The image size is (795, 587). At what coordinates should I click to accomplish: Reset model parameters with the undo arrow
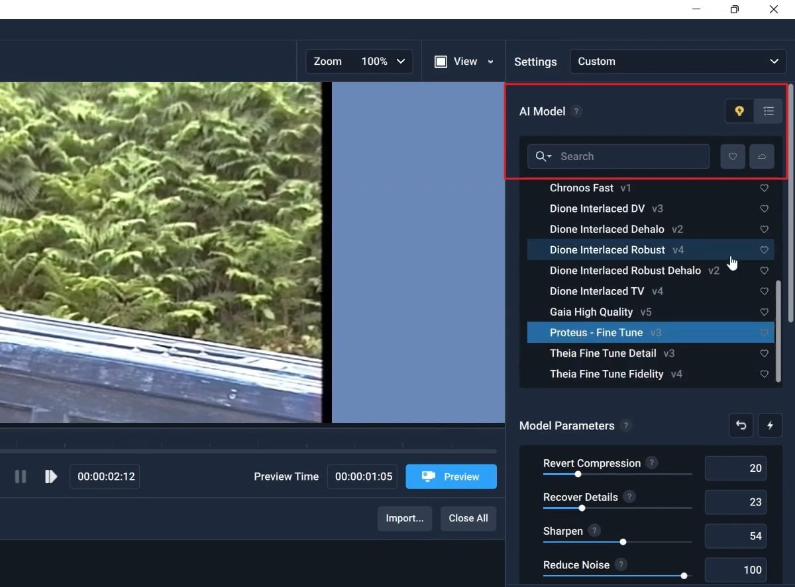coord(741,426)
